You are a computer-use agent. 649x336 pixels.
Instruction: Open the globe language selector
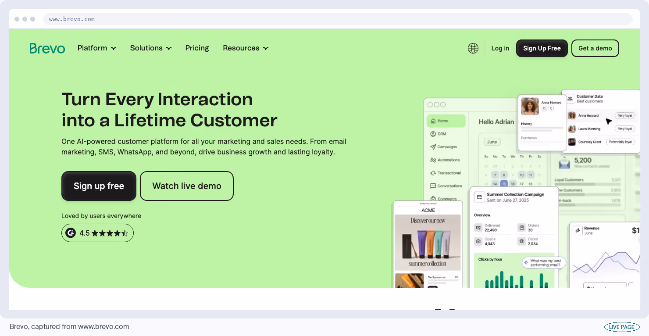coord(473,48)
